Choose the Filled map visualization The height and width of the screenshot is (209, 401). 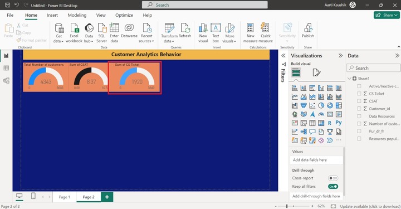click(304, 114)
